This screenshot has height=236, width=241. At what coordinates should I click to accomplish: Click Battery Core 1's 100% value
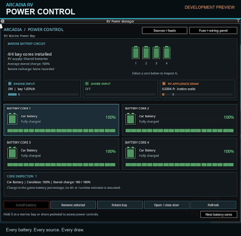coord(110,117)
